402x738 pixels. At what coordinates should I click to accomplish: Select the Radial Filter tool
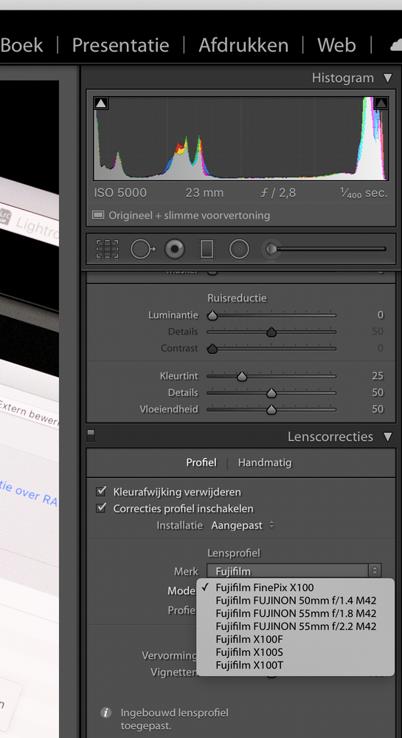pyautogui.click(x=239, y=249)
